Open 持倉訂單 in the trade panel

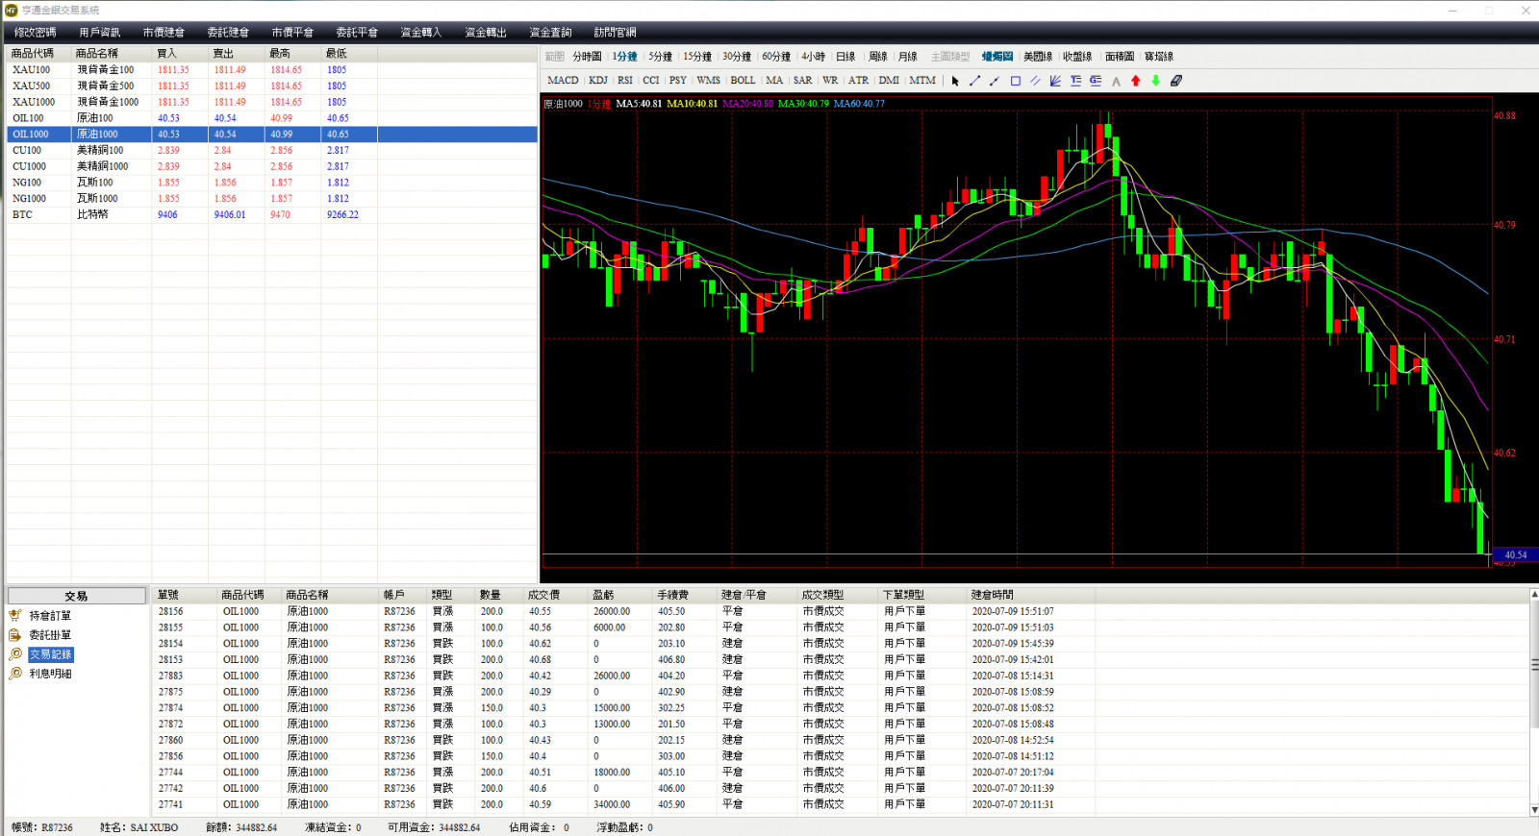click(x=49, y=616)
